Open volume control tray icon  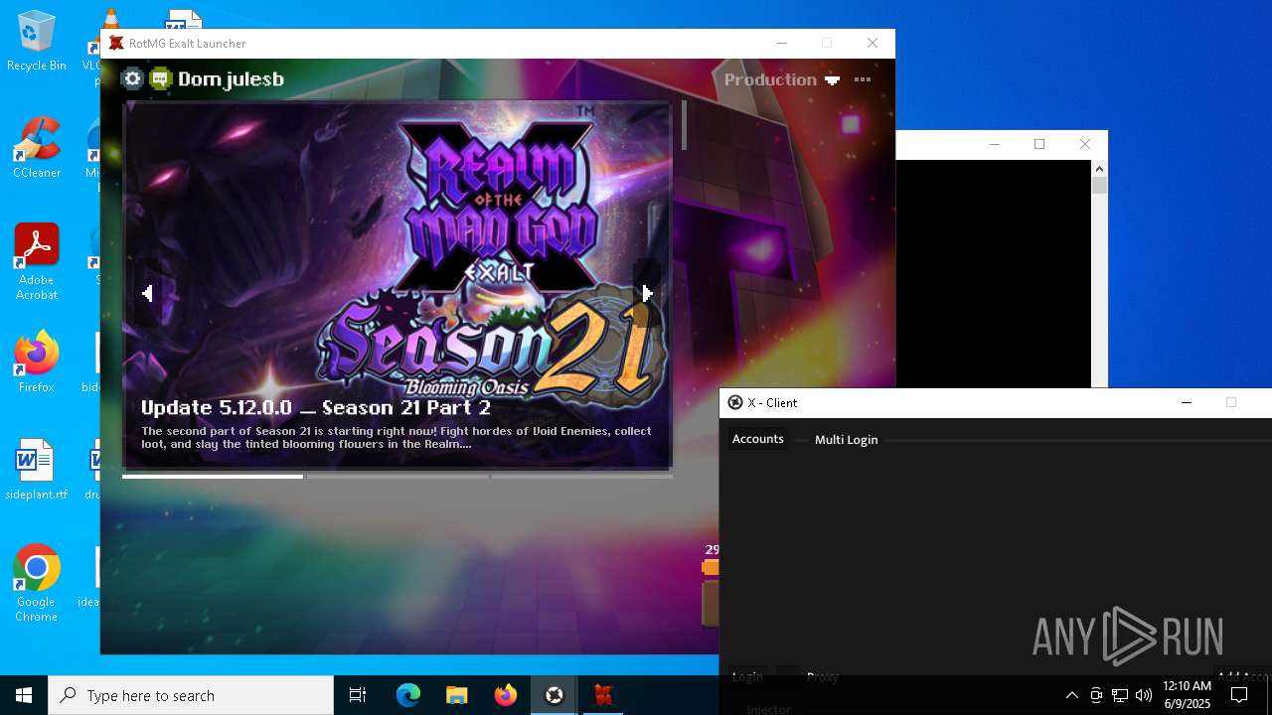point(1144,695)
